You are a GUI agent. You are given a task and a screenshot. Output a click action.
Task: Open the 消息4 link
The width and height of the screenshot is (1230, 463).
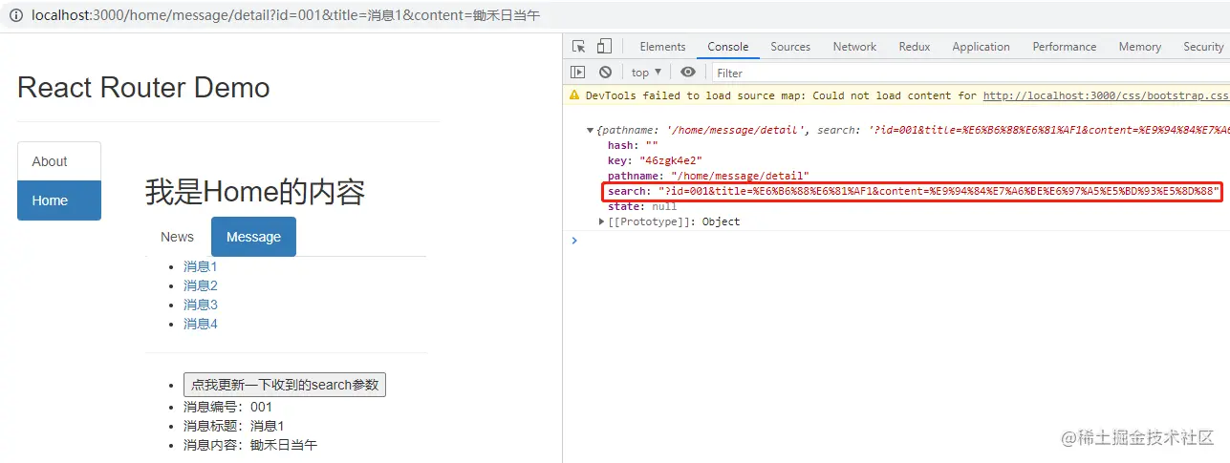coord(201,324)
